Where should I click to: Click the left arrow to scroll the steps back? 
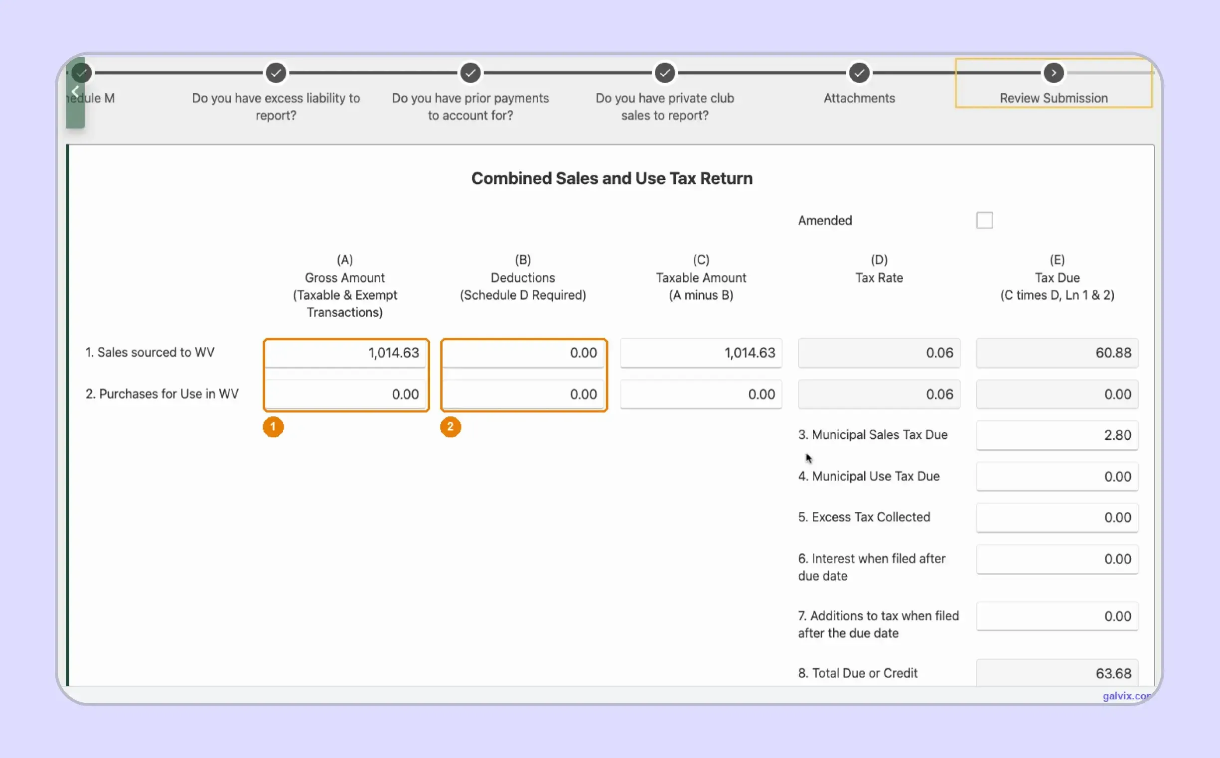tap(75, 92)
